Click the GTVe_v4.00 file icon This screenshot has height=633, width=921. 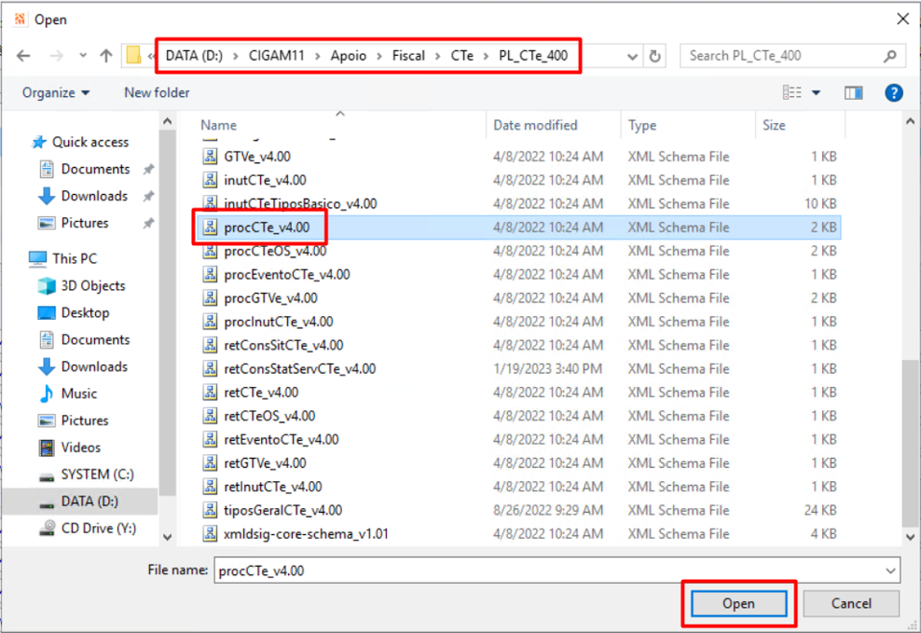coord(210,157)
